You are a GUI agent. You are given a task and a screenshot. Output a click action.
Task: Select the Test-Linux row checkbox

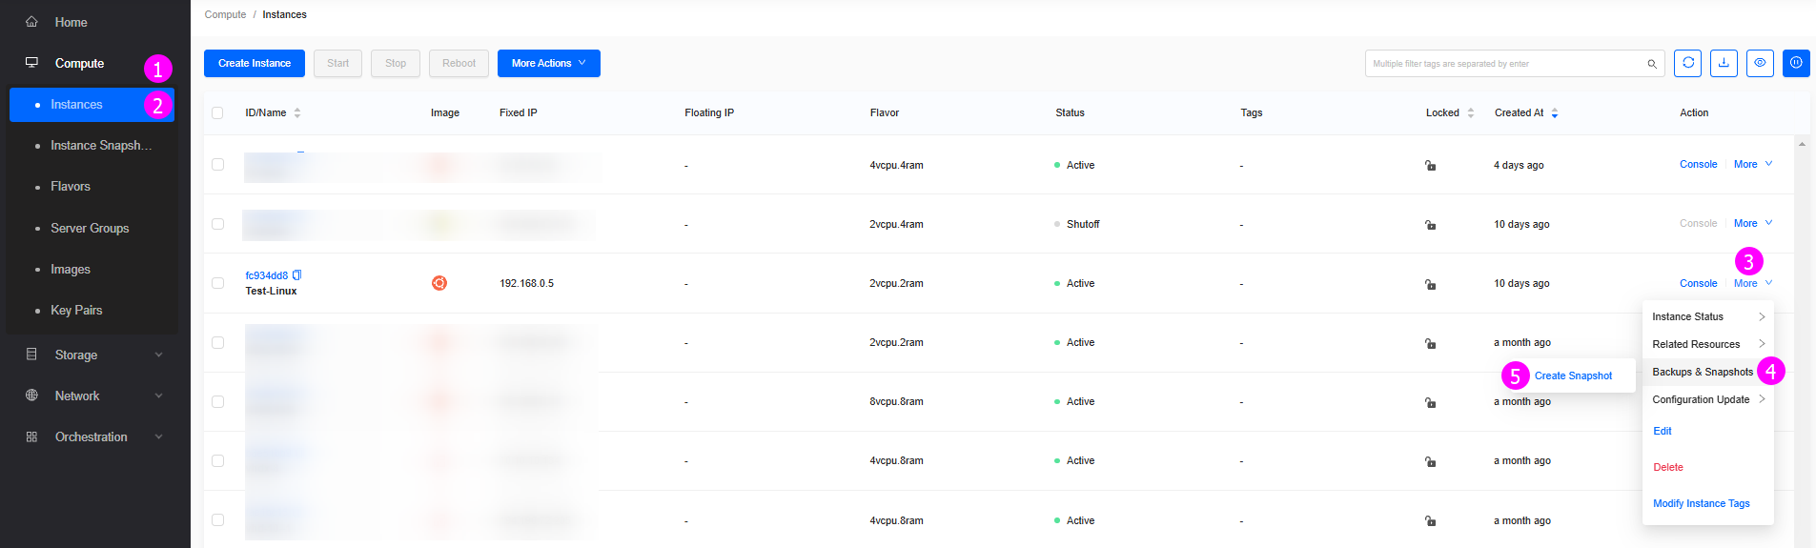click(x=217, y=283)
